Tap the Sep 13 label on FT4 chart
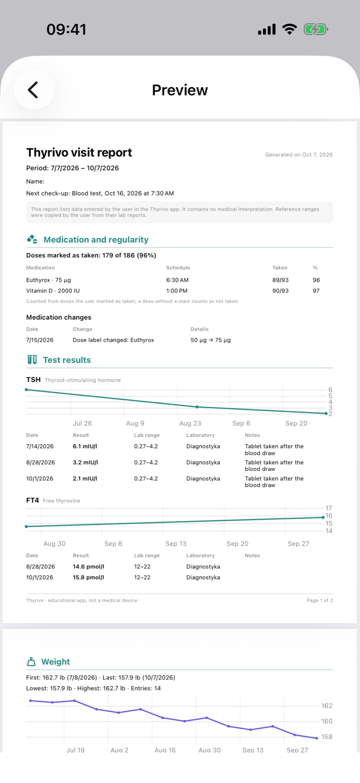360x783 pixels. [x=176, y=544]
